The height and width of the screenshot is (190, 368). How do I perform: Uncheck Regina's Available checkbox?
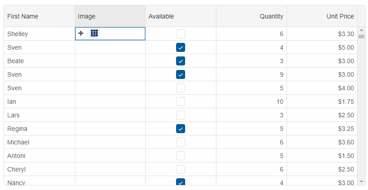181,129
